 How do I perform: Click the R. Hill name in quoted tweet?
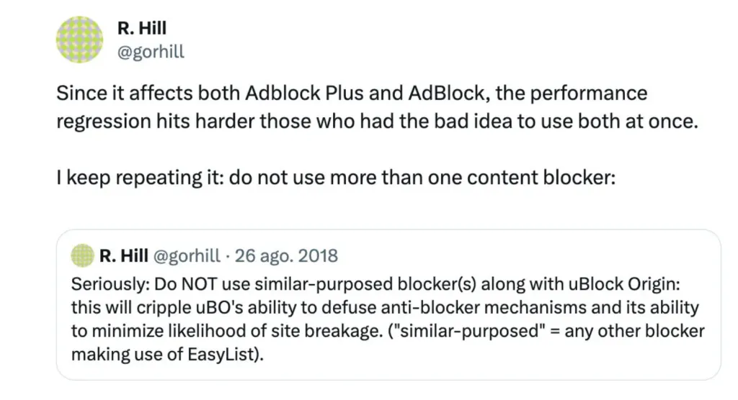(124, 255)
